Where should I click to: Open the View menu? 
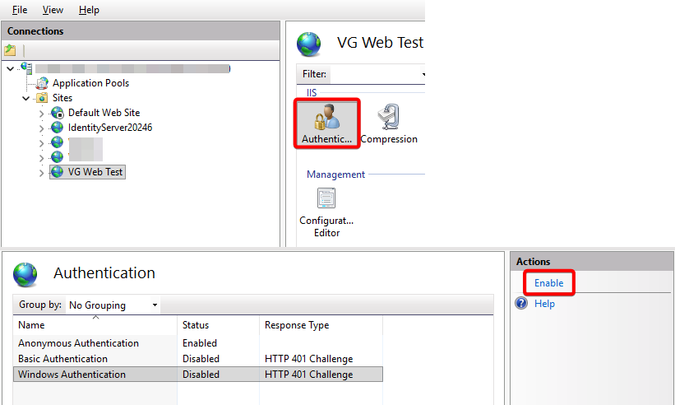pos(53,10)
